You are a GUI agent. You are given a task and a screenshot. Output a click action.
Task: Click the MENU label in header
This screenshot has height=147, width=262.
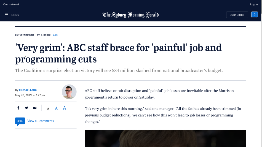tap(15, 15)
